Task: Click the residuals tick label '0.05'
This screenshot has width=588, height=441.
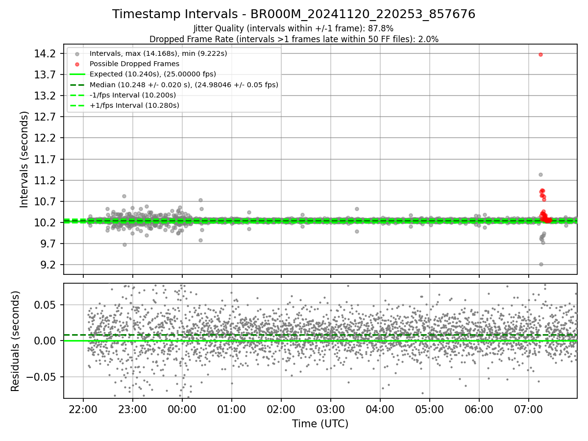Action: point(45,305)
